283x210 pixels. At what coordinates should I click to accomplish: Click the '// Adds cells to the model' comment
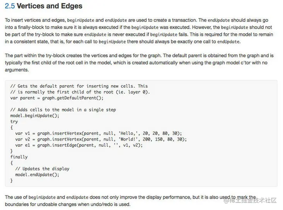[x=63, y=110]
